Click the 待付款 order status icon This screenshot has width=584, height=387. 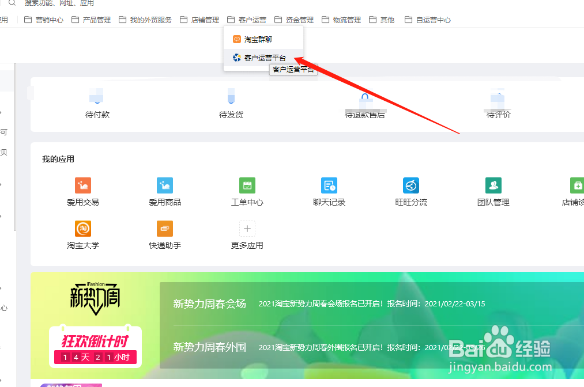97,96
